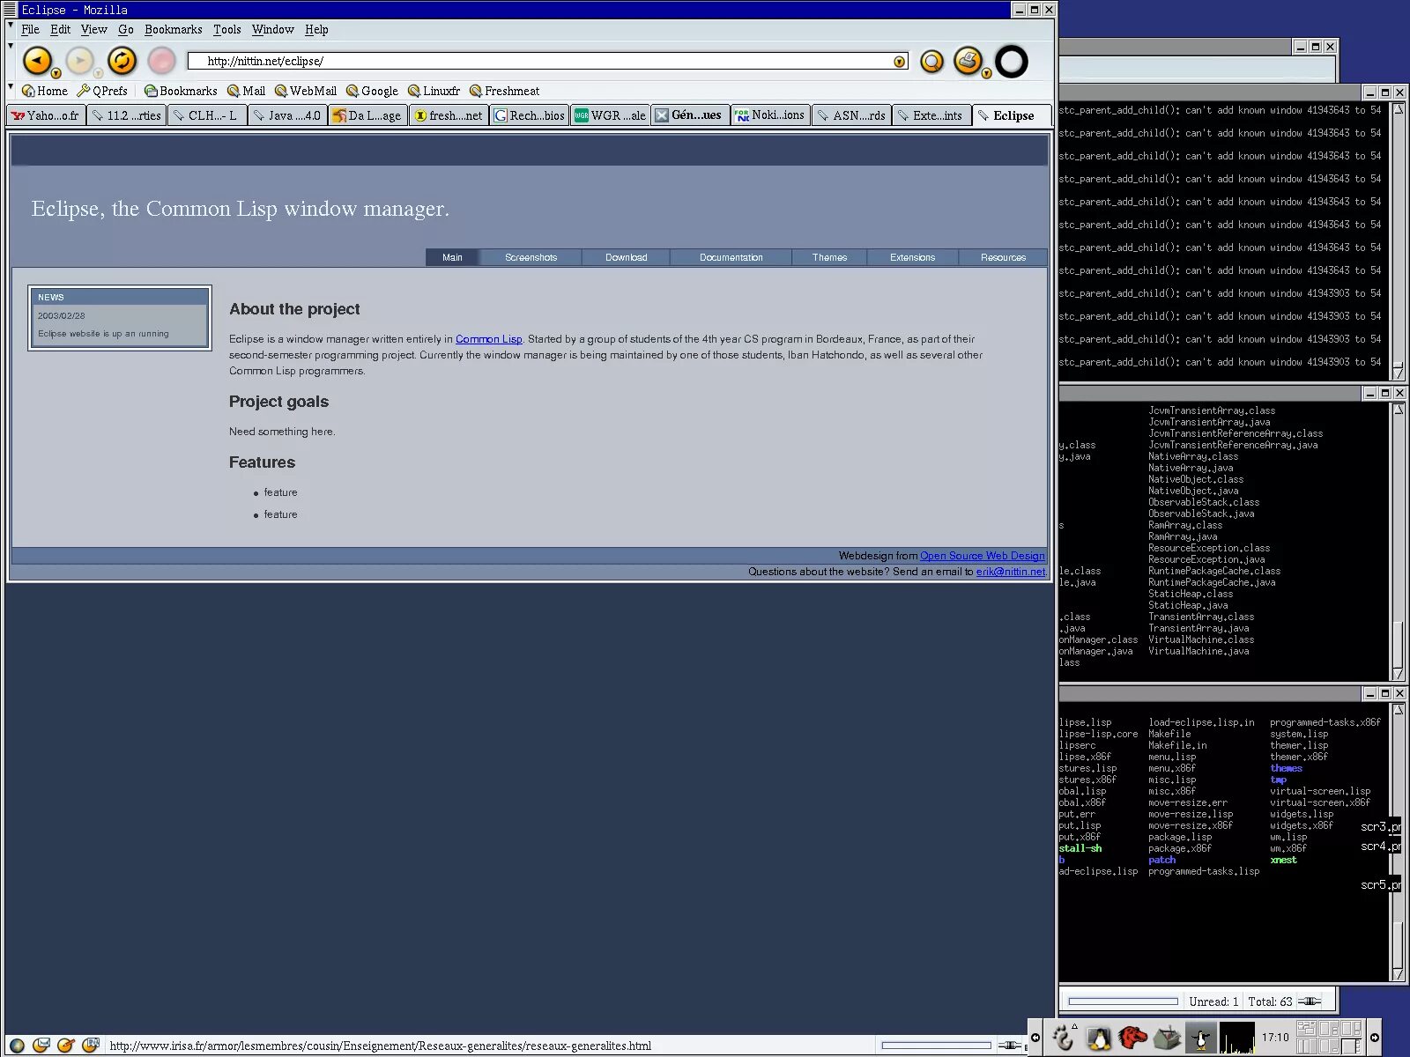
Task: Open the WebMail bookmark
Action: point(306,91)
